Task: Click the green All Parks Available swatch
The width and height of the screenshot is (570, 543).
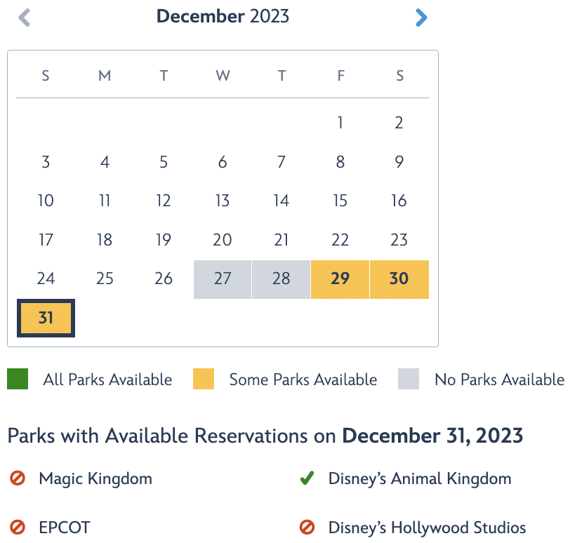Action: 18,379
